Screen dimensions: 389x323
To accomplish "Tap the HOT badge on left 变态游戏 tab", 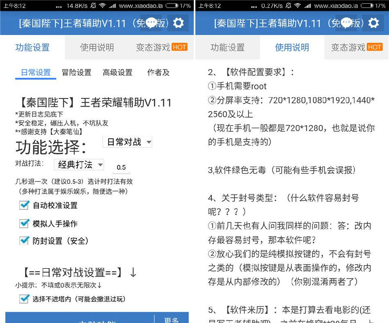I will click(179, 47).
